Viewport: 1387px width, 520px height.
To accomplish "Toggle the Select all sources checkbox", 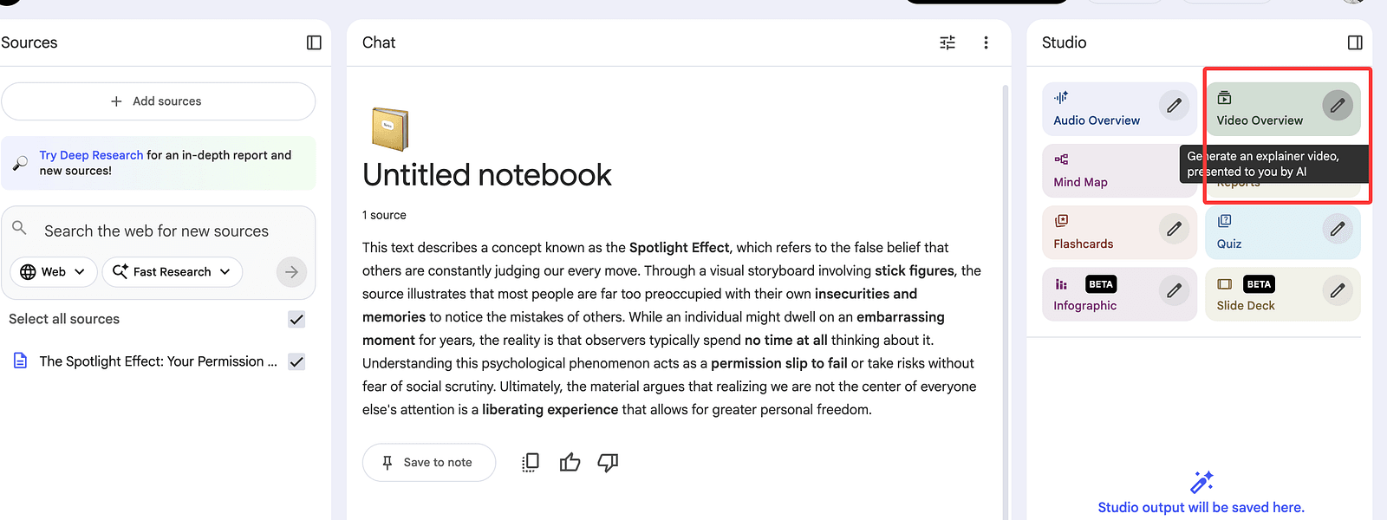I will pos(296,319).
